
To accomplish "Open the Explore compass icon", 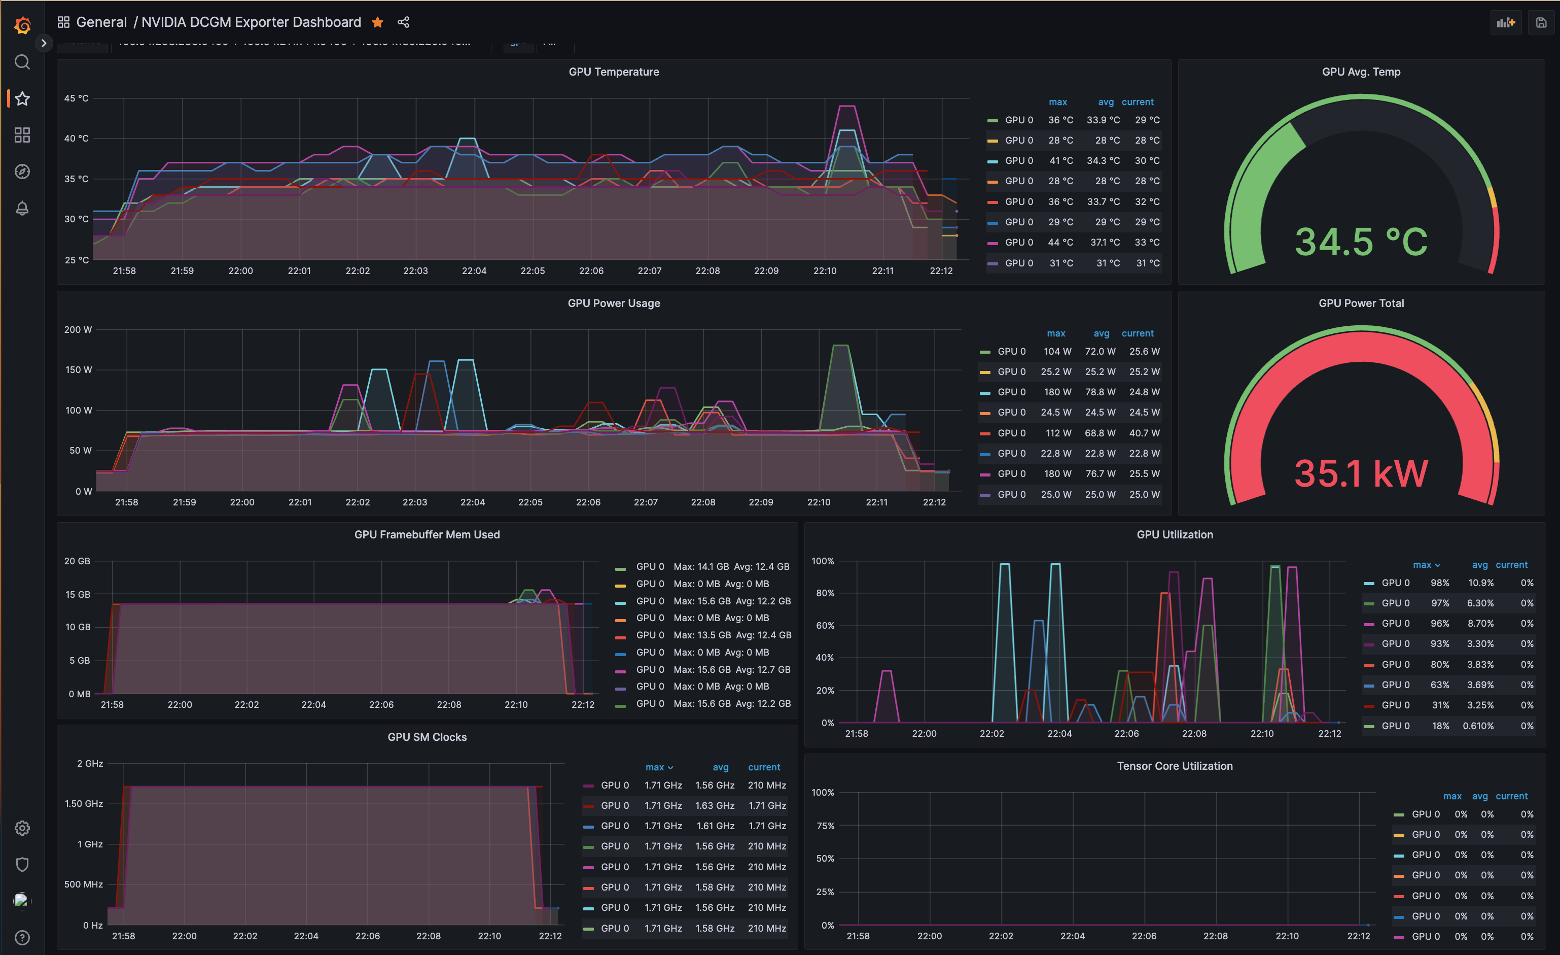I will tap(22, 172).
